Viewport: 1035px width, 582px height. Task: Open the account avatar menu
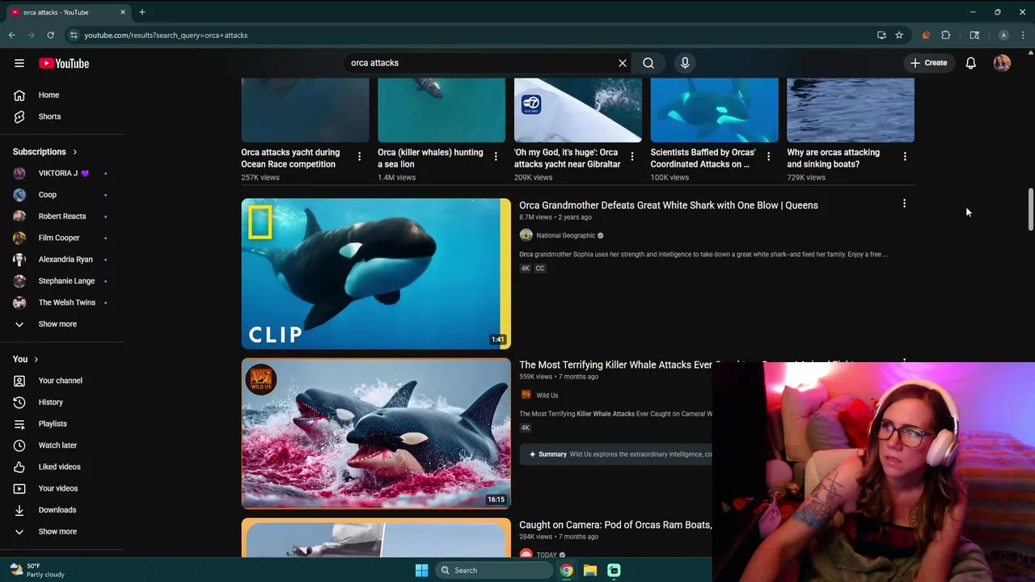1002,63
